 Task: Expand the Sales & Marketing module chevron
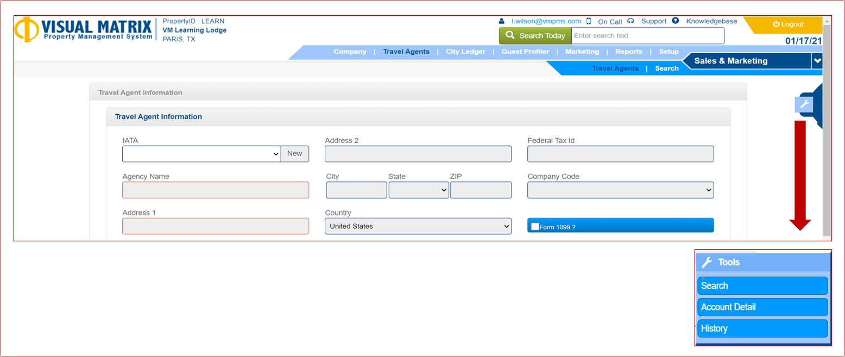[817, 61]
